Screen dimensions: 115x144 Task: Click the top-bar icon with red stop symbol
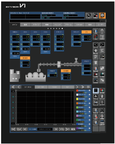96,15
